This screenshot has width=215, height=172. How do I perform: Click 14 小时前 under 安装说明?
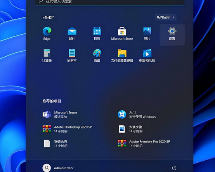pyautogui.click(x=61, y=146)
